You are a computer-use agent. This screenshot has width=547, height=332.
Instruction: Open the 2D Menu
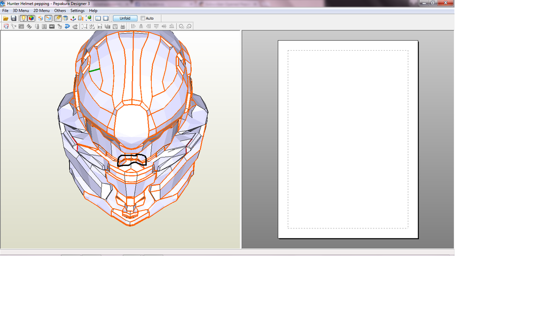click(x=42, y=11)
